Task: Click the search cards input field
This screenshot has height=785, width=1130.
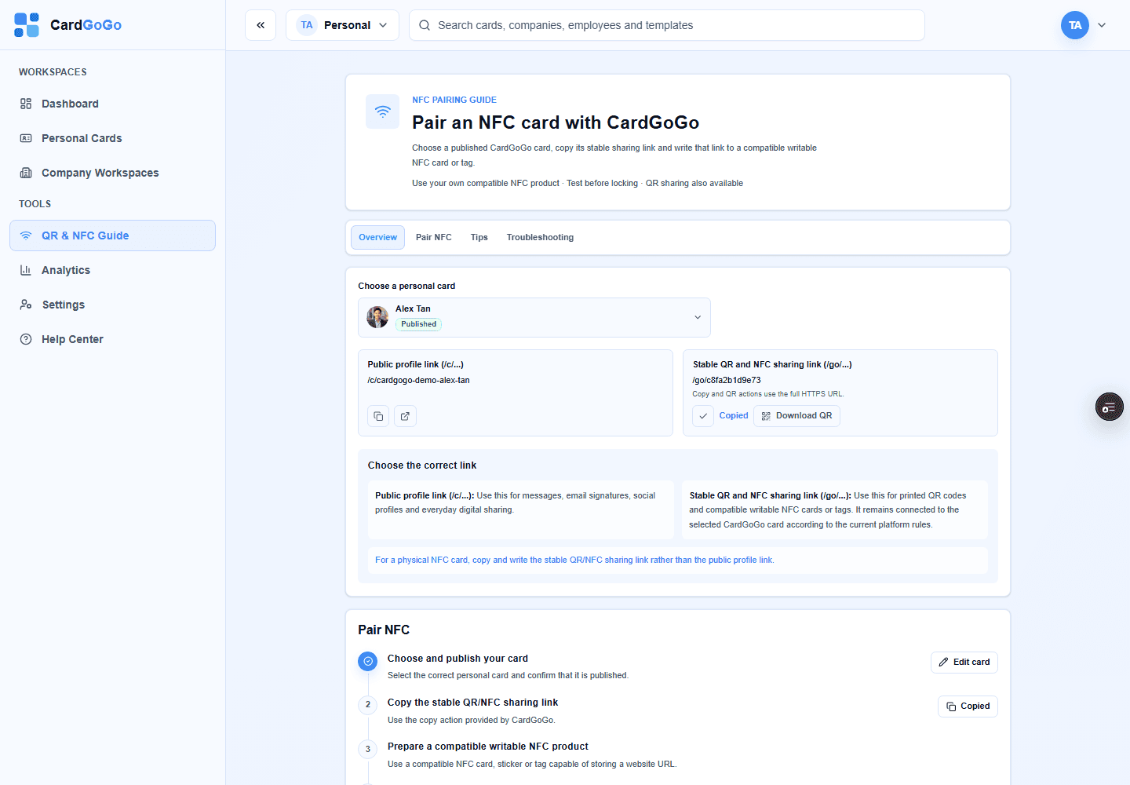Action: pyautogui.click(x=666, y=25)
